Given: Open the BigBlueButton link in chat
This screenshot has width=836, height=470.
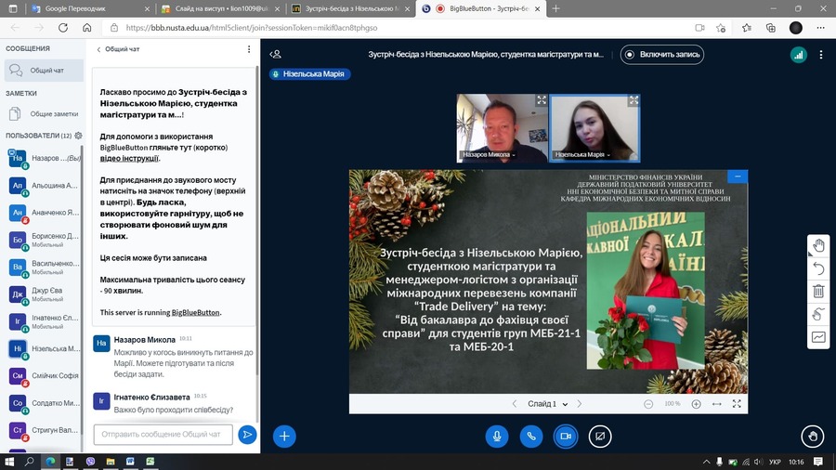Looking at the screenshot, I should point(196,313).
